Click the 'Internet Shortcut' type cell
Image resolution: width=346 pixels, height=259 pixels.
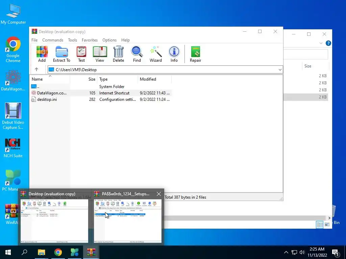(x=114, y=93)
